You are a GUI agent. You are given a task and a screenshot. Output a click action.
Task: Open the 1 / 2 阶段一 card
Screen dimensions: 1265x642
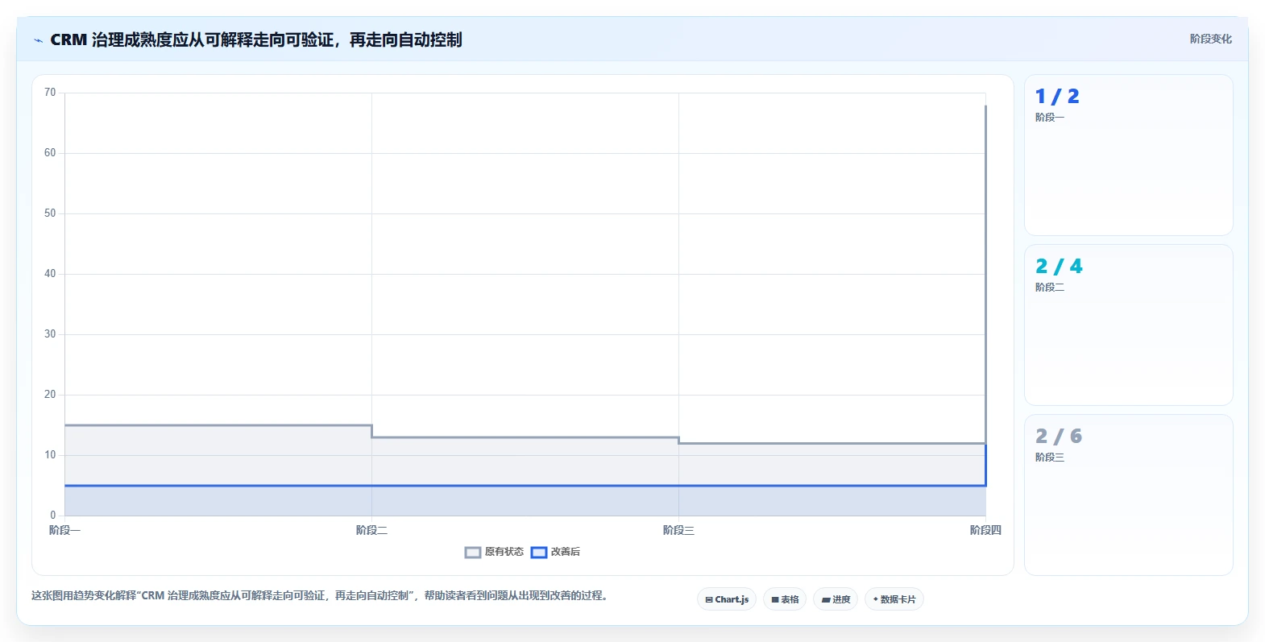click(x=1129, y=155)
